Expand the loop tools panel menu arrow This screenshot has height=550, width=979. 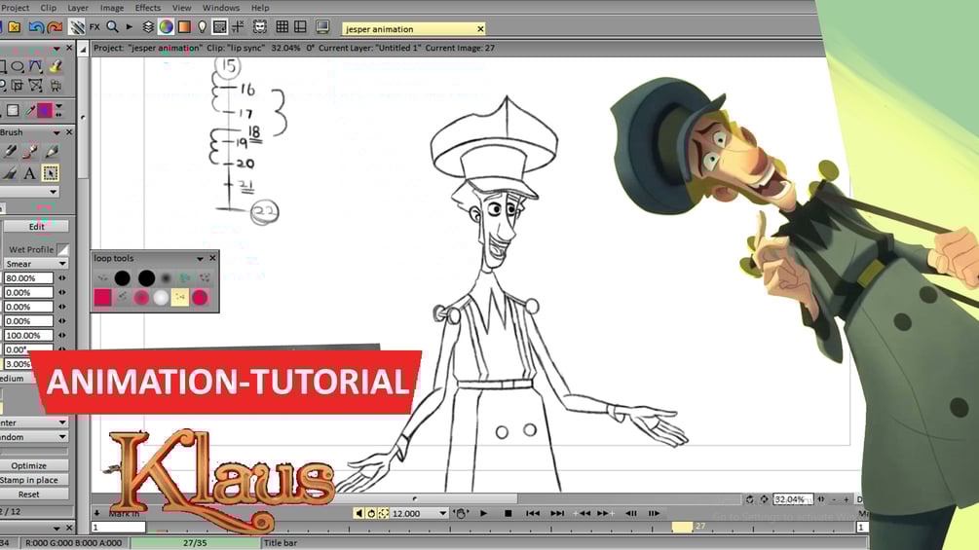tap(200, 258)
